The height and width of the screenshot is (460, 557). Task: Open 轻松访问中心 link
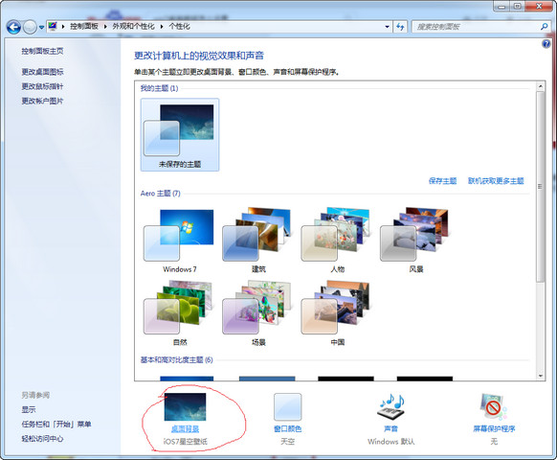click(x=42, y=439)
